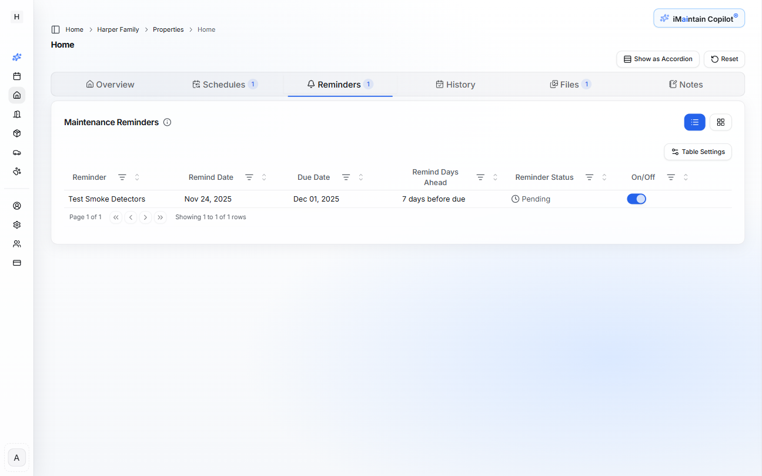Switch to the History tab
The image size is (762, 476).
pyautogui.click(x=456, y=84)
